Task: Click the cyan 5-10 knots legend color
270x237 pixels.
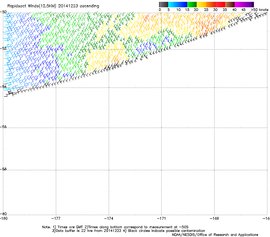Action: 173,4
